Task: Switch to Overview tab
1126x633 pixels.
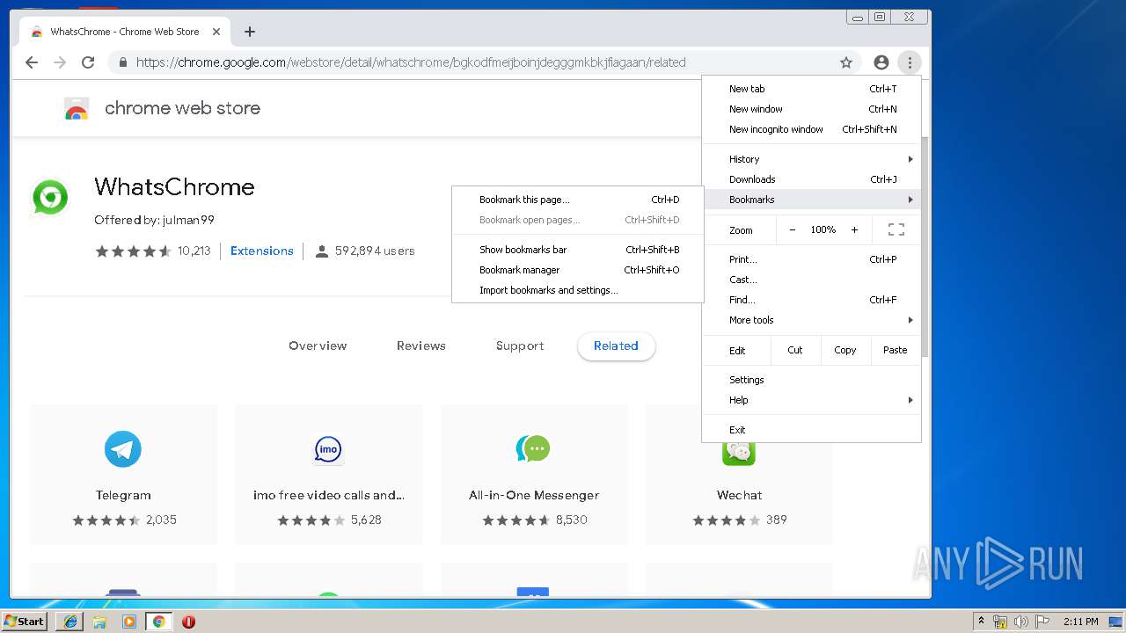Action: (x=318, y=346)
